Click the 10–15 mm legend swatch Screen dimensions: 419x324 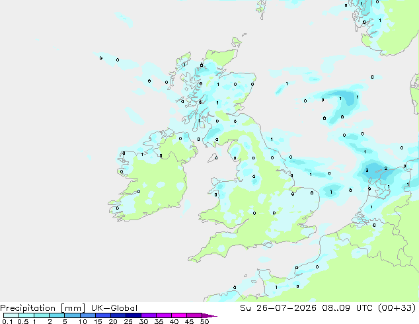(87, 315)
